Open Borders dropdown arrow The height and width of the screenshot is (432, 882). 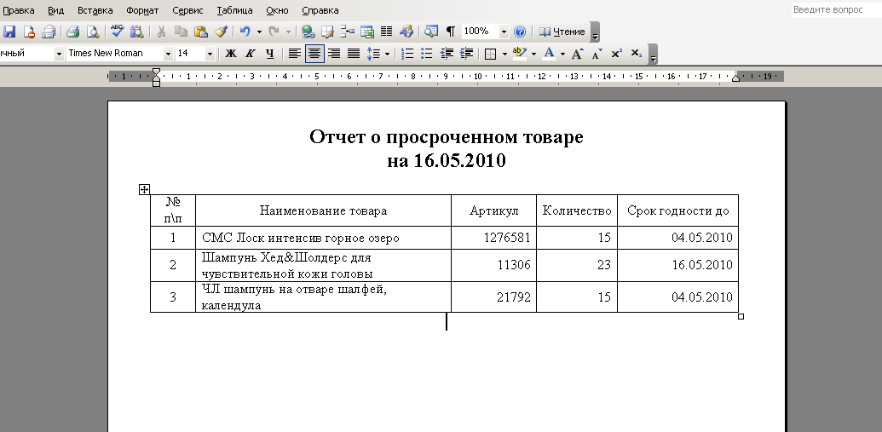tap(504, 54)
